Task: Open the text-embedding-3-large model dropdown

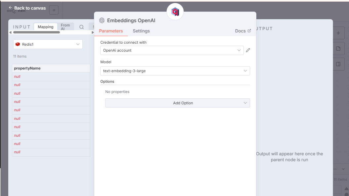Action: point(175,71)
